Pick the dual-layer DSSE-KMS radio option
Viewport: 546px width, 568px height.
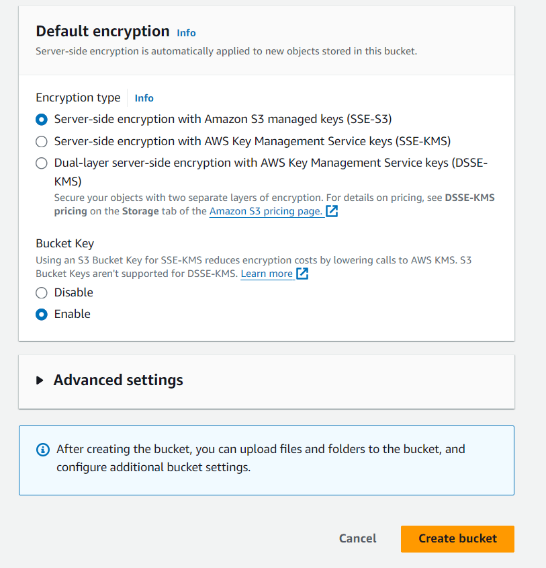42,163
